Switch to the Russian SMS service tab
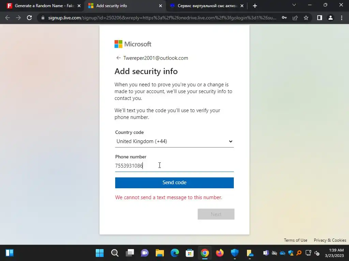The height and width of the screenshot is (261, 349). (207, 6)
